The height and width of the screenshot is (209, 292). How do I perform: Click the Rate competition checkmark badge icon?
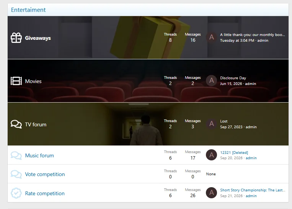[16, 193]
